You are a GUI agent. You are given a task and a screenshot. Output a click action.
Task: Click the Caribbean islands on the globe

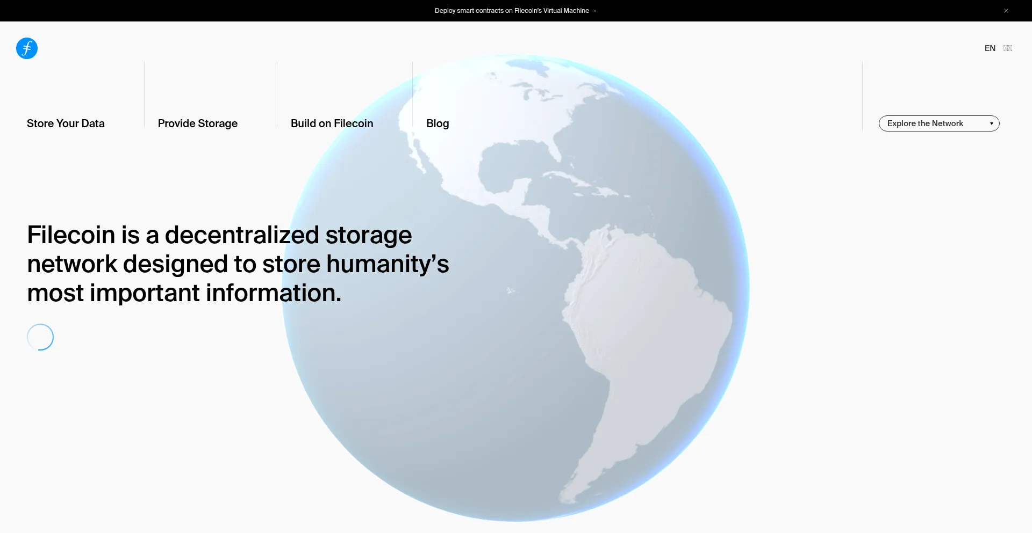pos(586,184)
